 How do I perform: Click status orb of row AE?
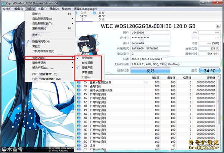[x=79, y=130]
